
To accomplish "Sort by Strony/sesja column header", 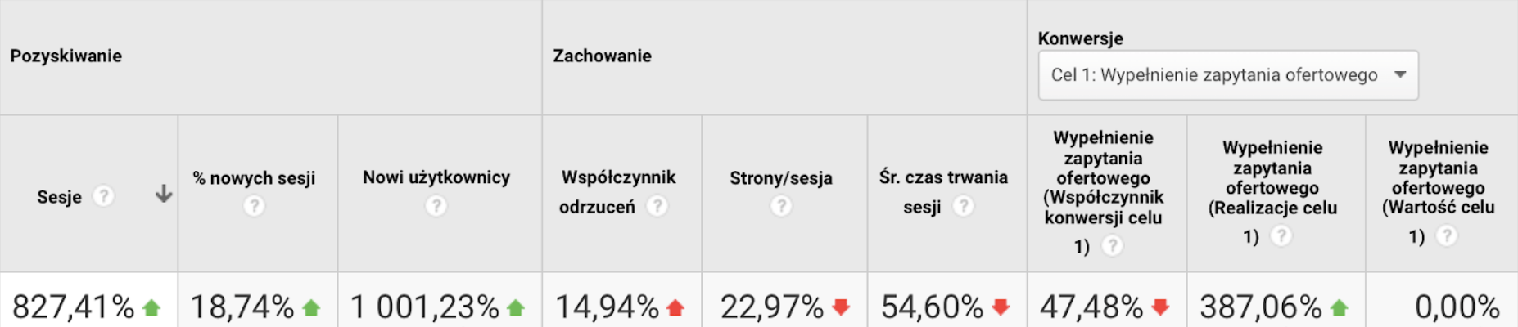I will 781,178.
